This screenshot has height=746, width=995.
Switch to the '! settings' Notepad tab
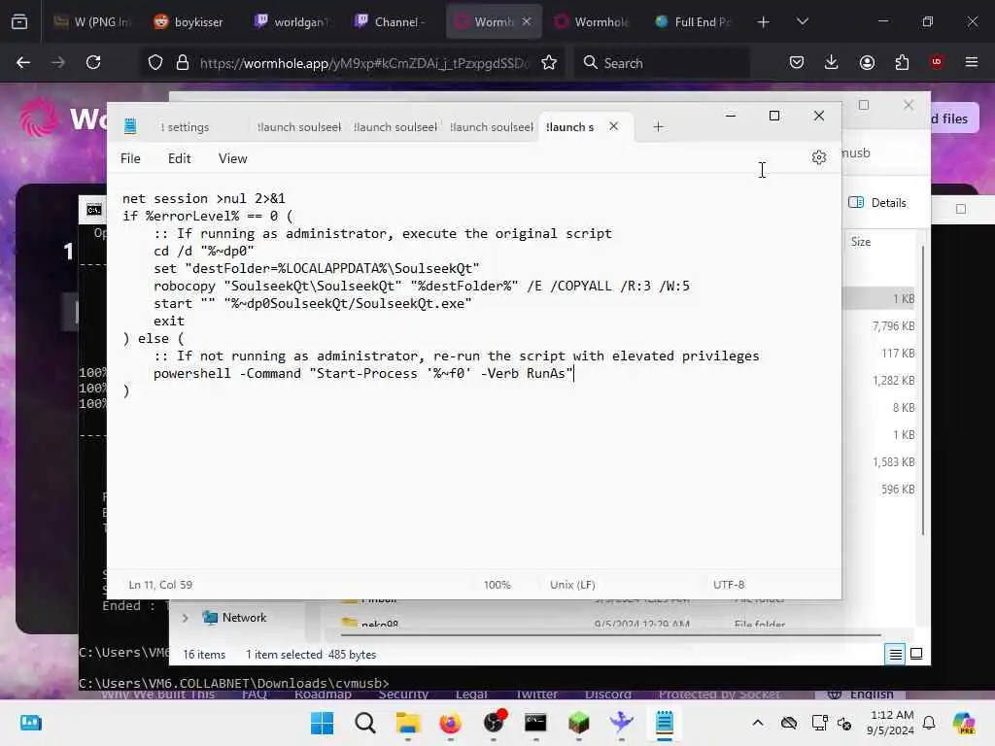pyautogui.click(x=185, y=127)
